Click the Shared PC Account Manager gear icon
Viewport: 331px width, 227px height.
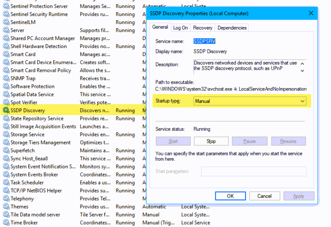coord(6,38)
